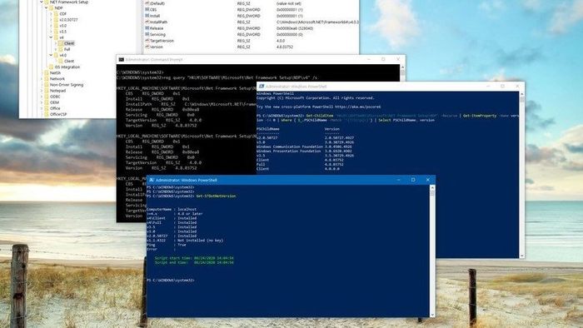The width and height of the screenshot is (583, 328).
Task: Click the Servicing DWORD value icon
Action: click(147, 34)
